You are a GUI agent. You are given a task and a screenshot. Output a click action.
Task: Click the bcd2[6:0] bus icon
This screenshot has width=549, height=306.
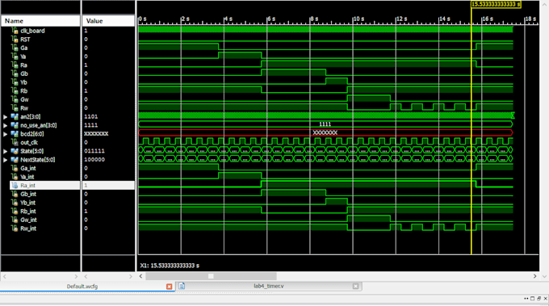click(x=15, y=134)
